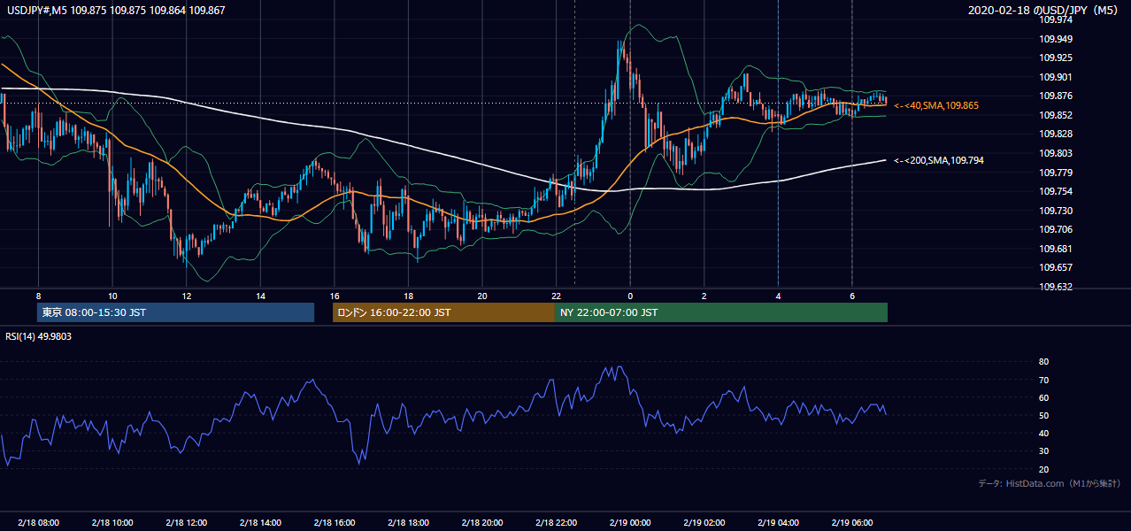Screen dimensions: 1131x531
Task: Click the chart title '2020-02-18 のUSD/JPY (M5)'
Action: pos(1044,10)
